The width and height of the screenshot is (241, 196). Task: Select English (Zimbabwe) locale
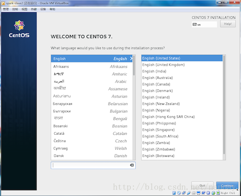click(182, 149)
